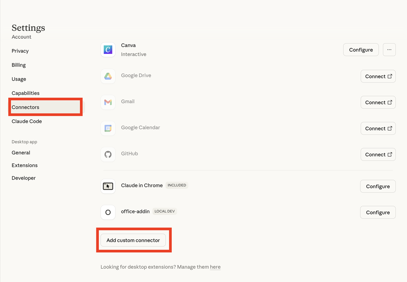Switch to the Privacy settings section
Image resolution: width=407 pixels, height=282 pixels.
20,51
